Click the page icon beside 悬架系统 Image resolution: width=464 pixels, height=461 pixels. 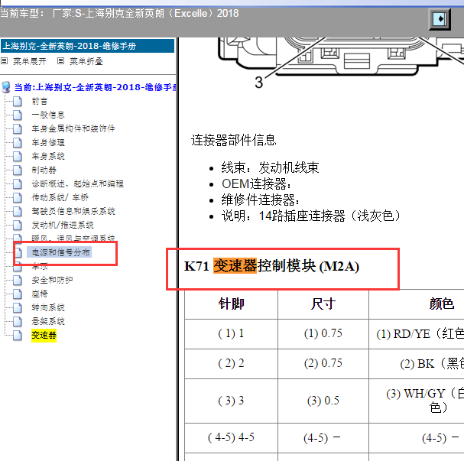(18, 321)
